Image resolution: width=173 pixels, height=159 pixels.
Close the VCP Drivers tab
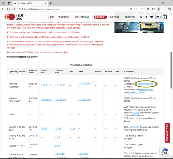46,3
